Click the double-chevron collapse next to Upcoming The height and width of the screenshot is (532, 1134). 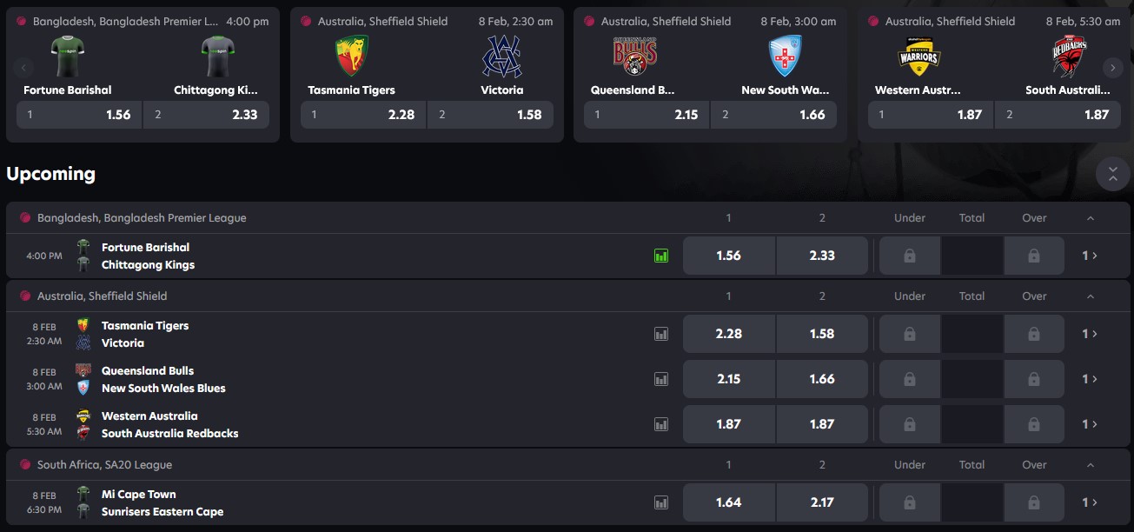click(1112, 173)
